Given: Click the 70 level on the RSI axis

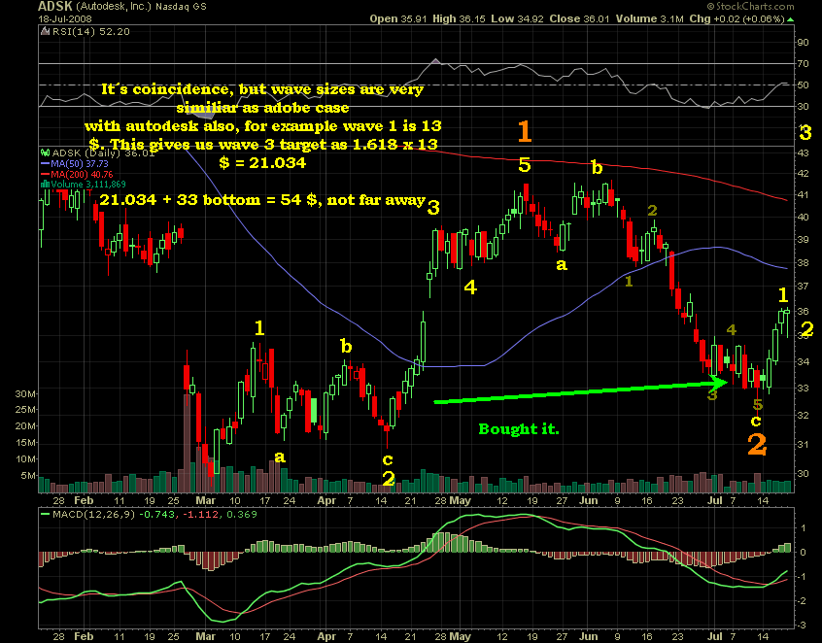Looking at the screenshot, I should [803, 64].
